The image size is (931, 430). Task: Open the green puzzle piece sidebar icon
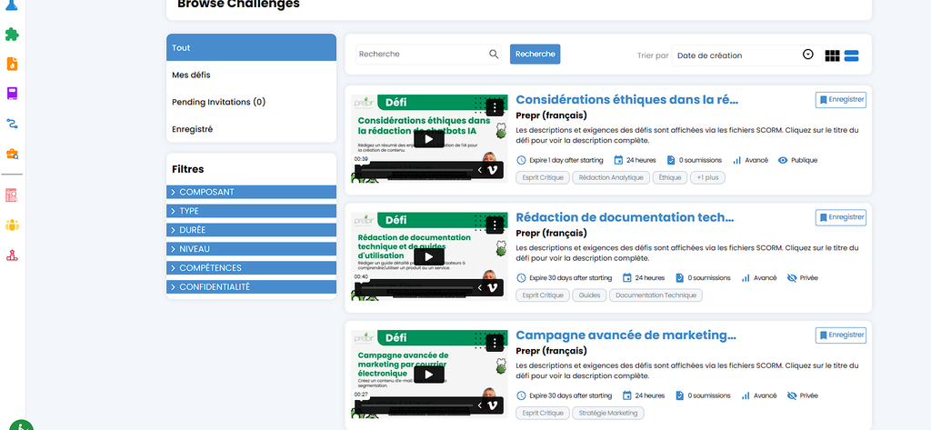(12, 35)
